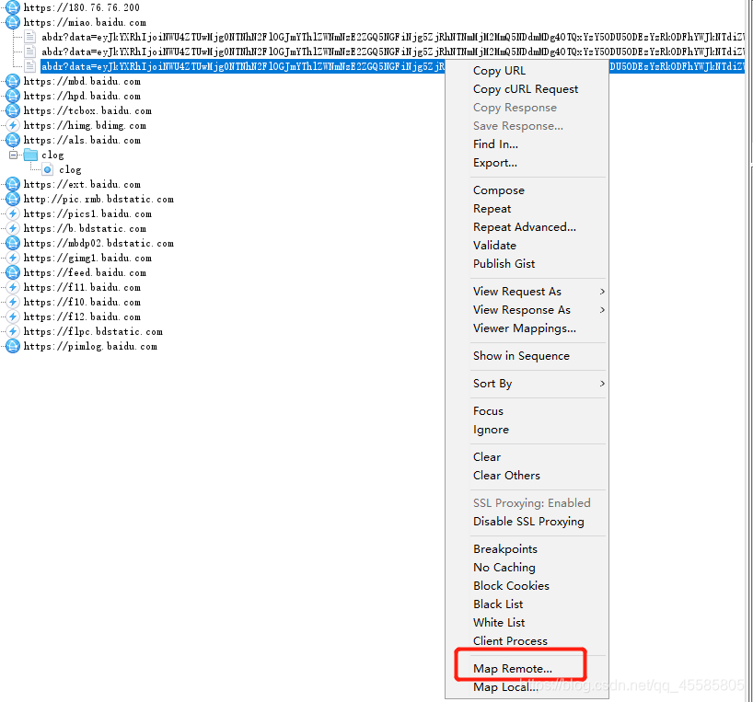The image size is (753, 702).
Task: Click lightning icon beside https://f11.baidu.com
Action: click(x=13, y=287)
